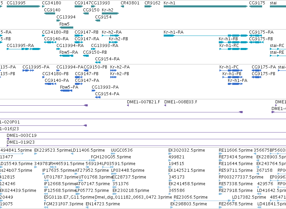This screenshot has width=286, height=209.
Task: Select the CG9175-RA transcript label
Action: click(x=261, y=32)
